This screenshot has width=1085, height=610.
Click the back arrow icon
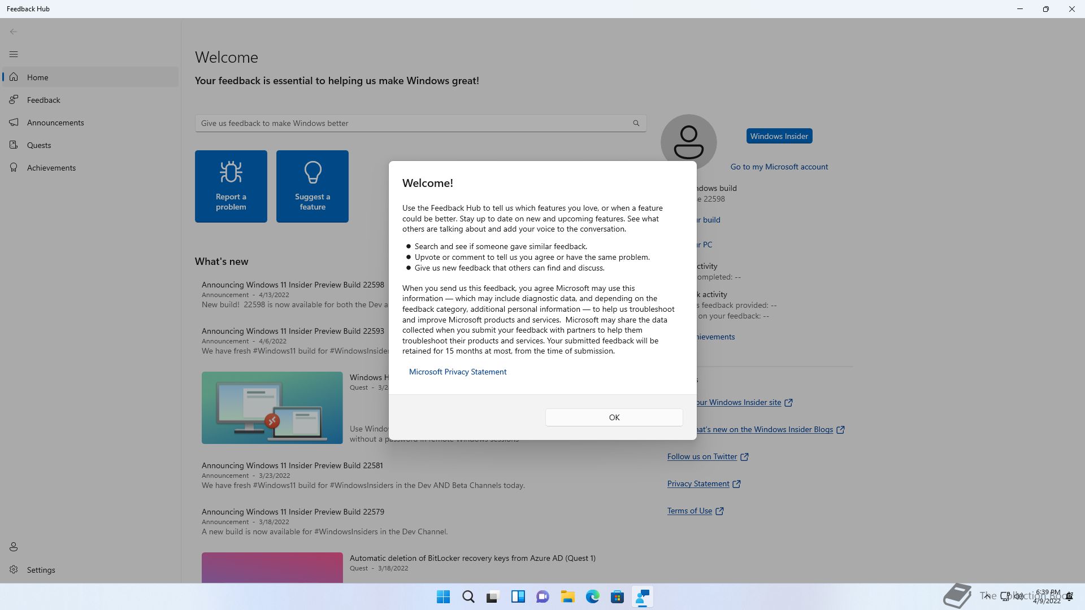14,32
